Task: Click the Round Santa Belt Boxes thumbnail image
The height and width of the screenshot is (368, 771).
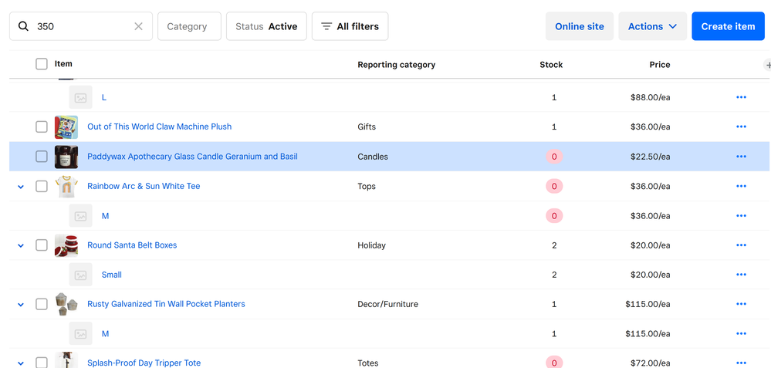Action: 66,245
